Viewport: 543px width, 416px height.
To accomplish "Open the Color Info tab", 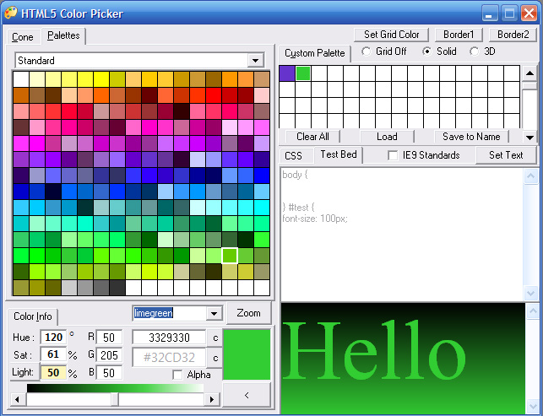I will [33, 316].
